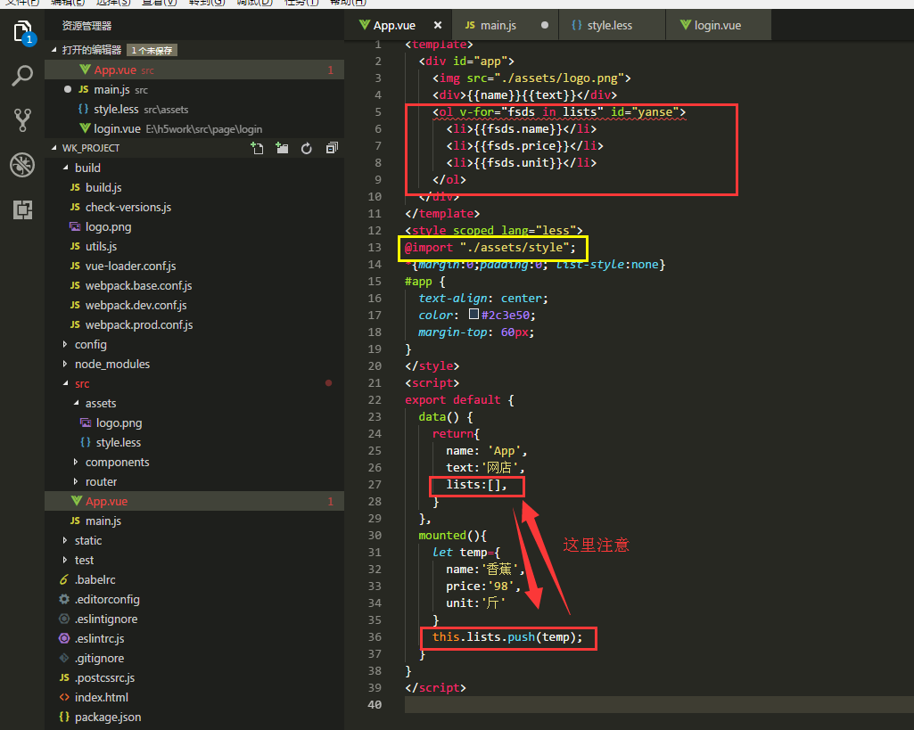Screen dimensions: 914x730
Task: Select main.js in the open editors list
Action: pyautogui.click(x=194, y=90)
